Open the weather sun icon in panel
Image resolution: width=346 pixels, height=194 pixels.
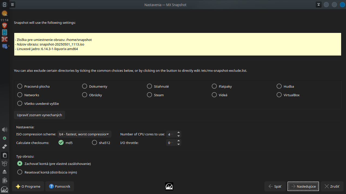tap(4, 13)
